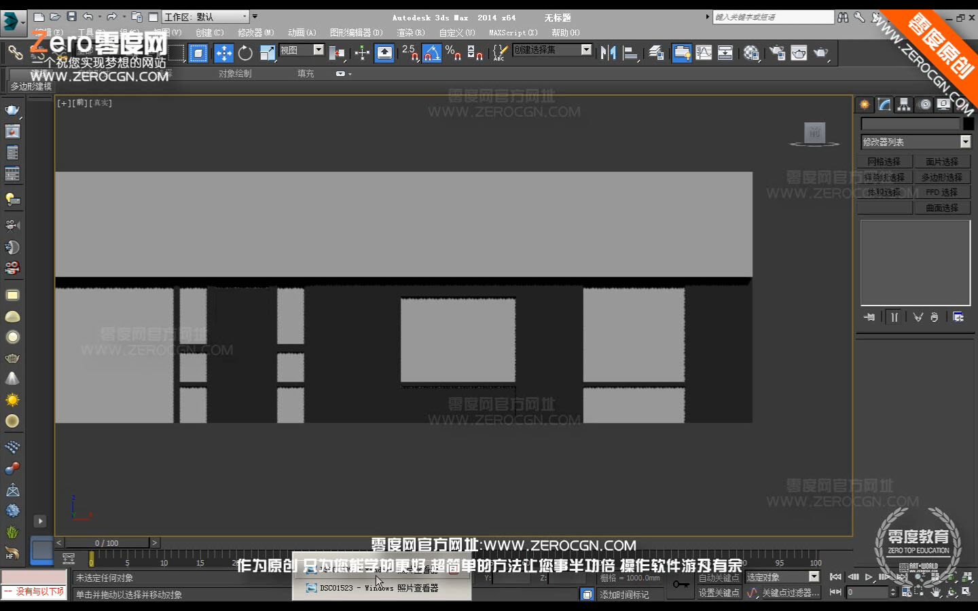Select the Pan View hand icon
Viewport: 978px width, 611px height.
[937, 592]
